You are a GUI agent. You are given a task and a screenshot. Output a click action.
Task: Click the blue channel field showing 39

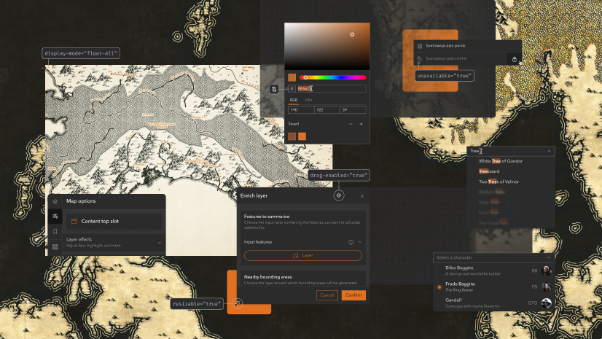(353, 110)
